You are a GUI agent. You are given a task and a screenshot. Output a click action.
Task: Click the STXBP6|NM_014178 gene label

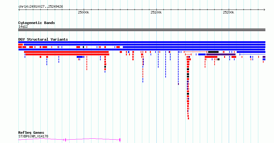tap(33, 136)
